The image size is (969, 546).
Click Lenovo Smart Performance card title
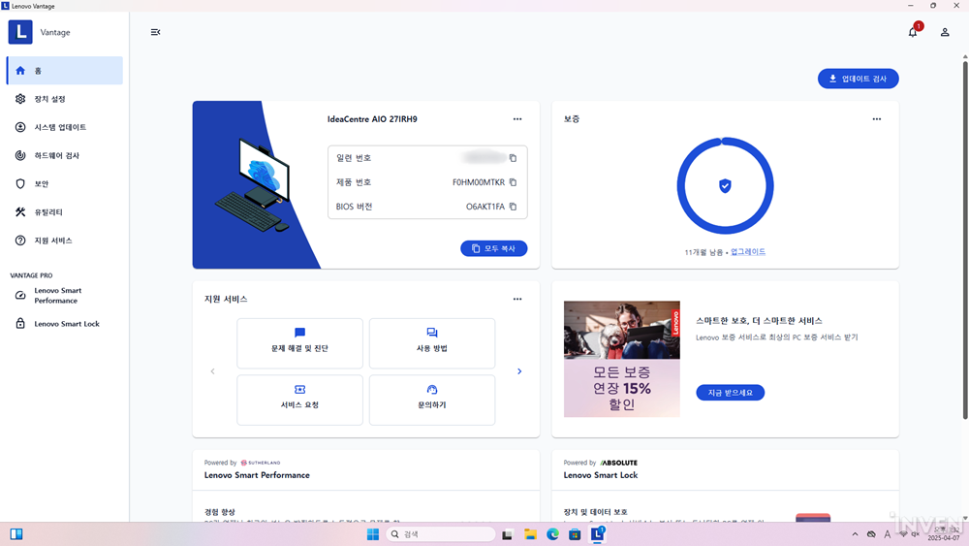click(x=257, y=475)
